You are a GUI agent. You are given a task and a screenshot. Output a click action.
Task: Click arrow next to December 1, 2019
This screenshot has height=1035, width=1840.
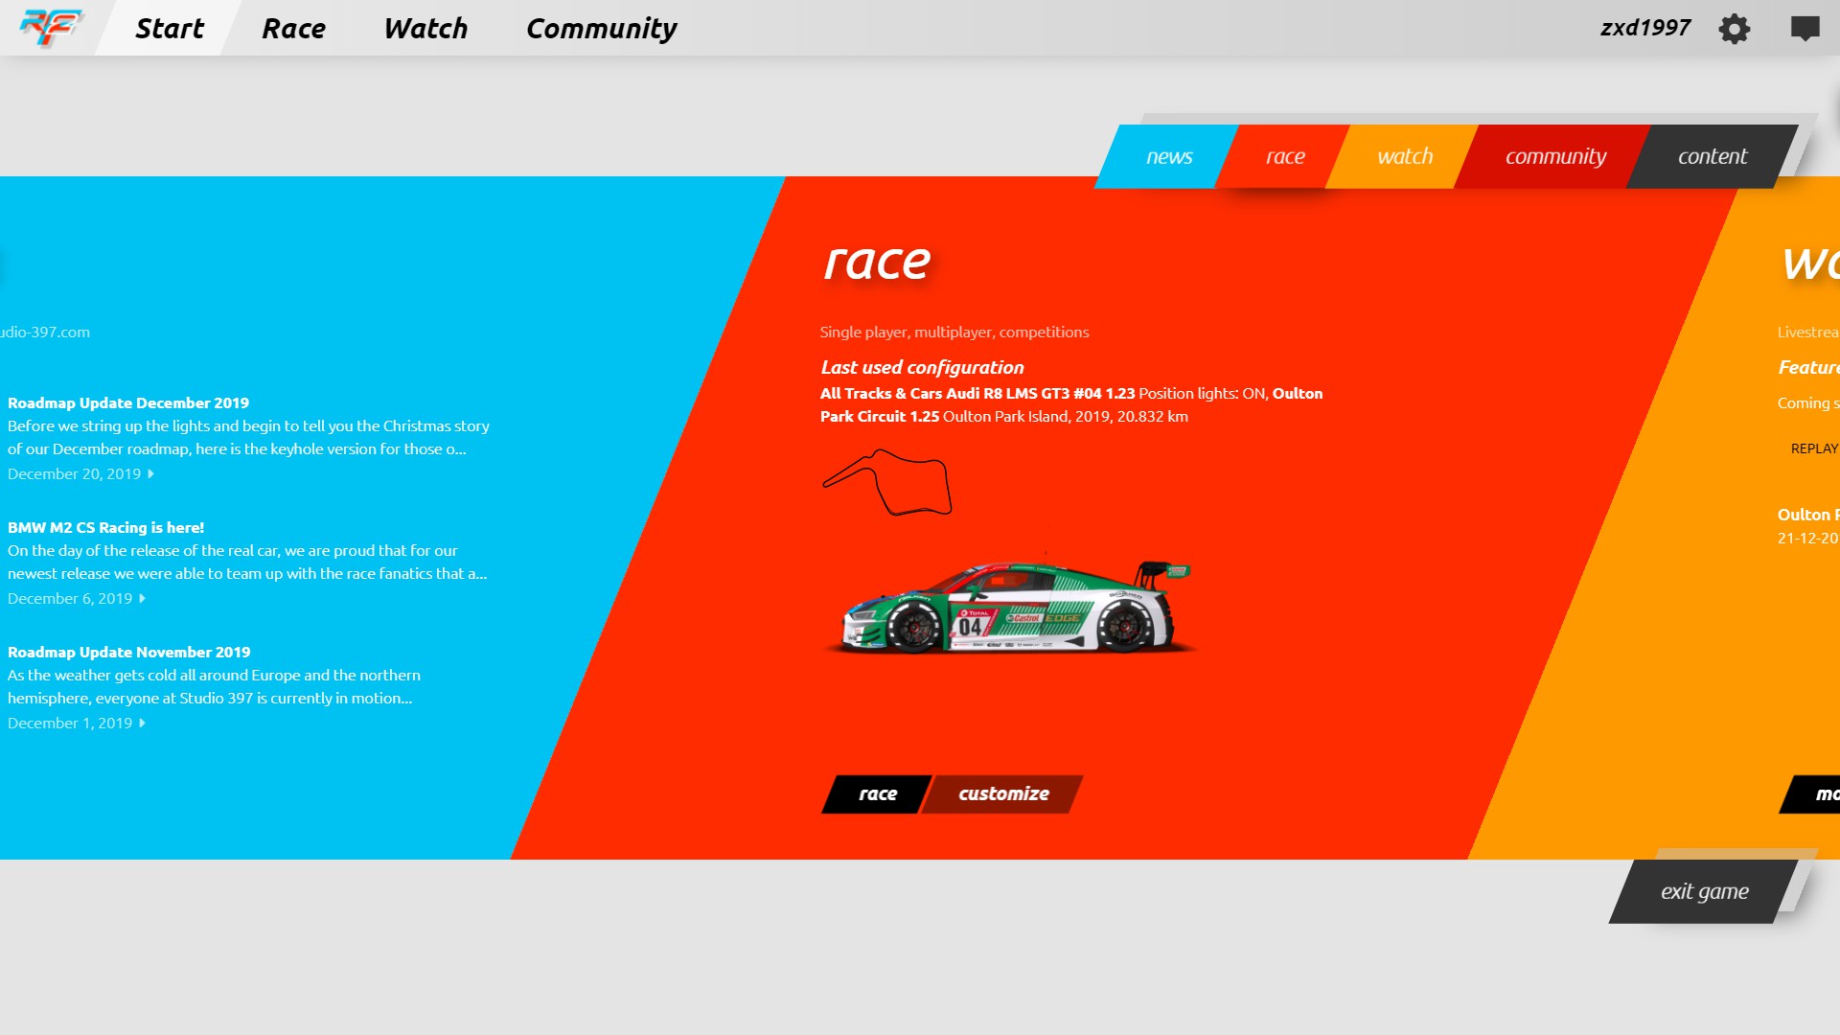[x=142, y=723]
